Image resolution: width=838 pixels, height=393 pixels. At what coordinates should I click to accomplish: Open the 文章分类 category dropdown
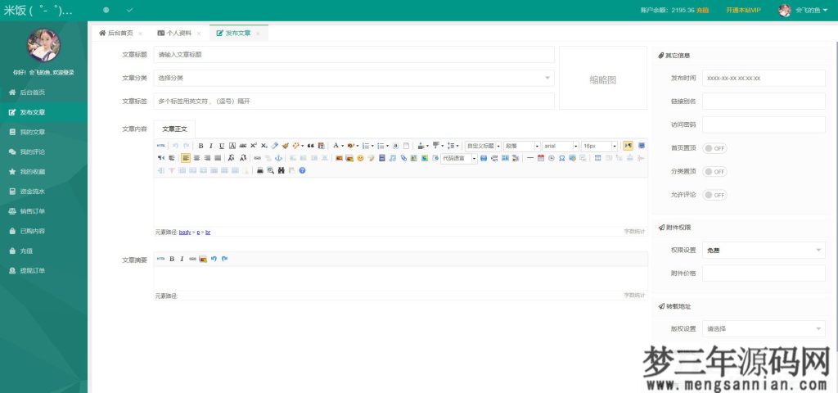click(354, 78)
